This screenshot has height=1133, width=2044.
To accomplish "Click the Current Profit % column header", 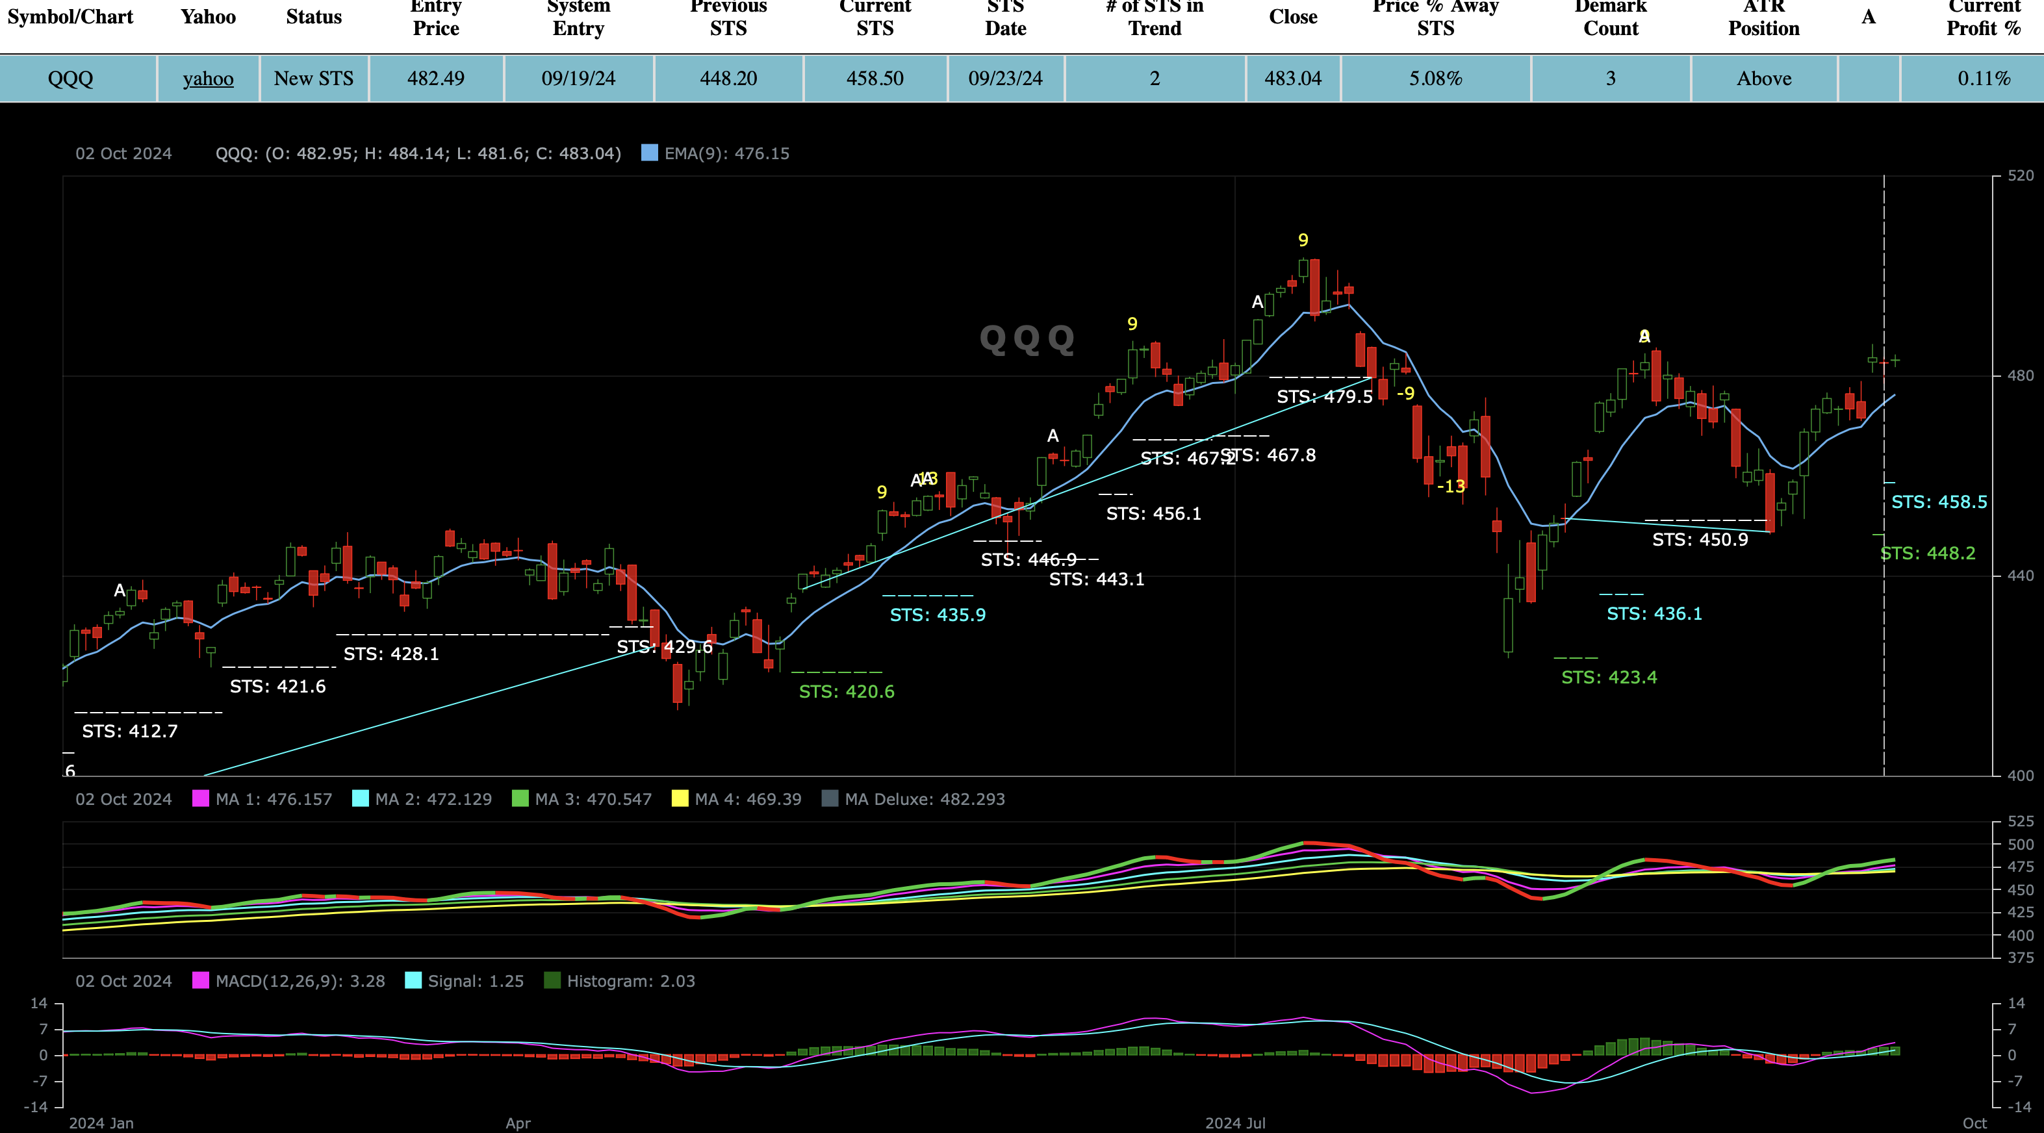I will click(1984, 18).
